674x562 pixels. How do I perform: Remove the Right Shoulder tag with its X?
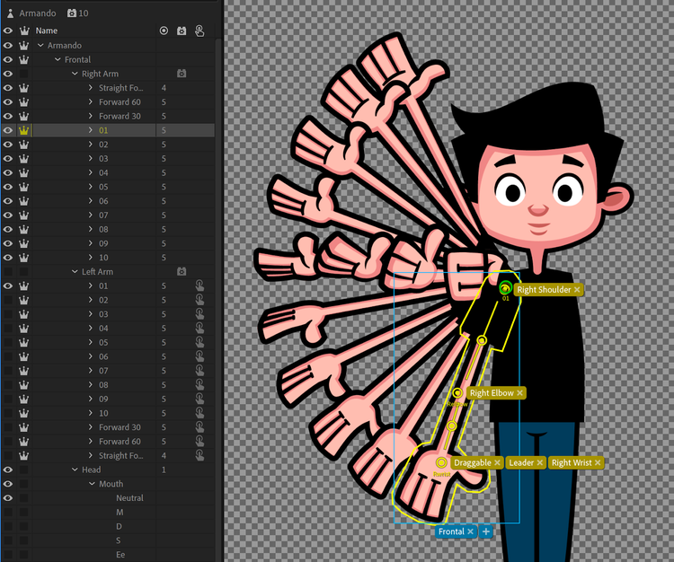click(578, 290)
